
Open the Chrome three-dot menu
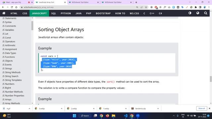[209, 7]
